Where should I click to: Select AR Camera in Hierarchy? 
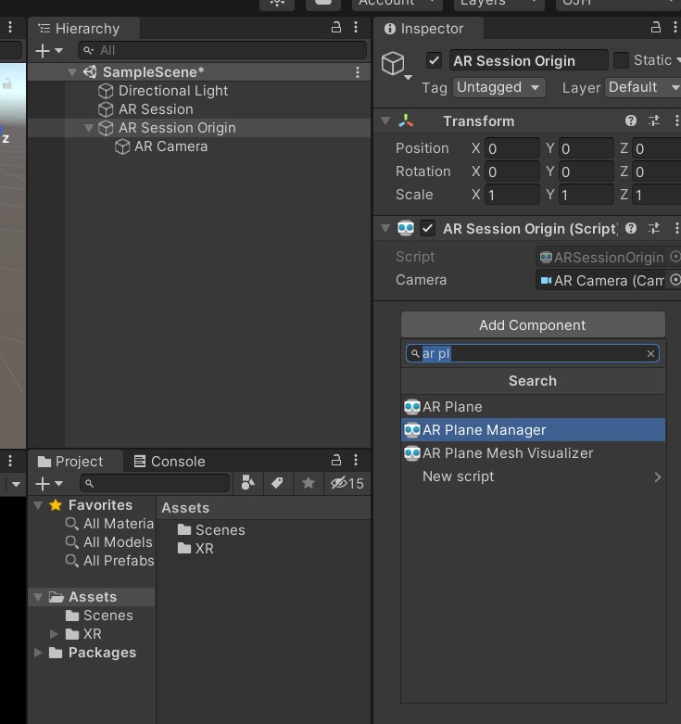(170, 146)
